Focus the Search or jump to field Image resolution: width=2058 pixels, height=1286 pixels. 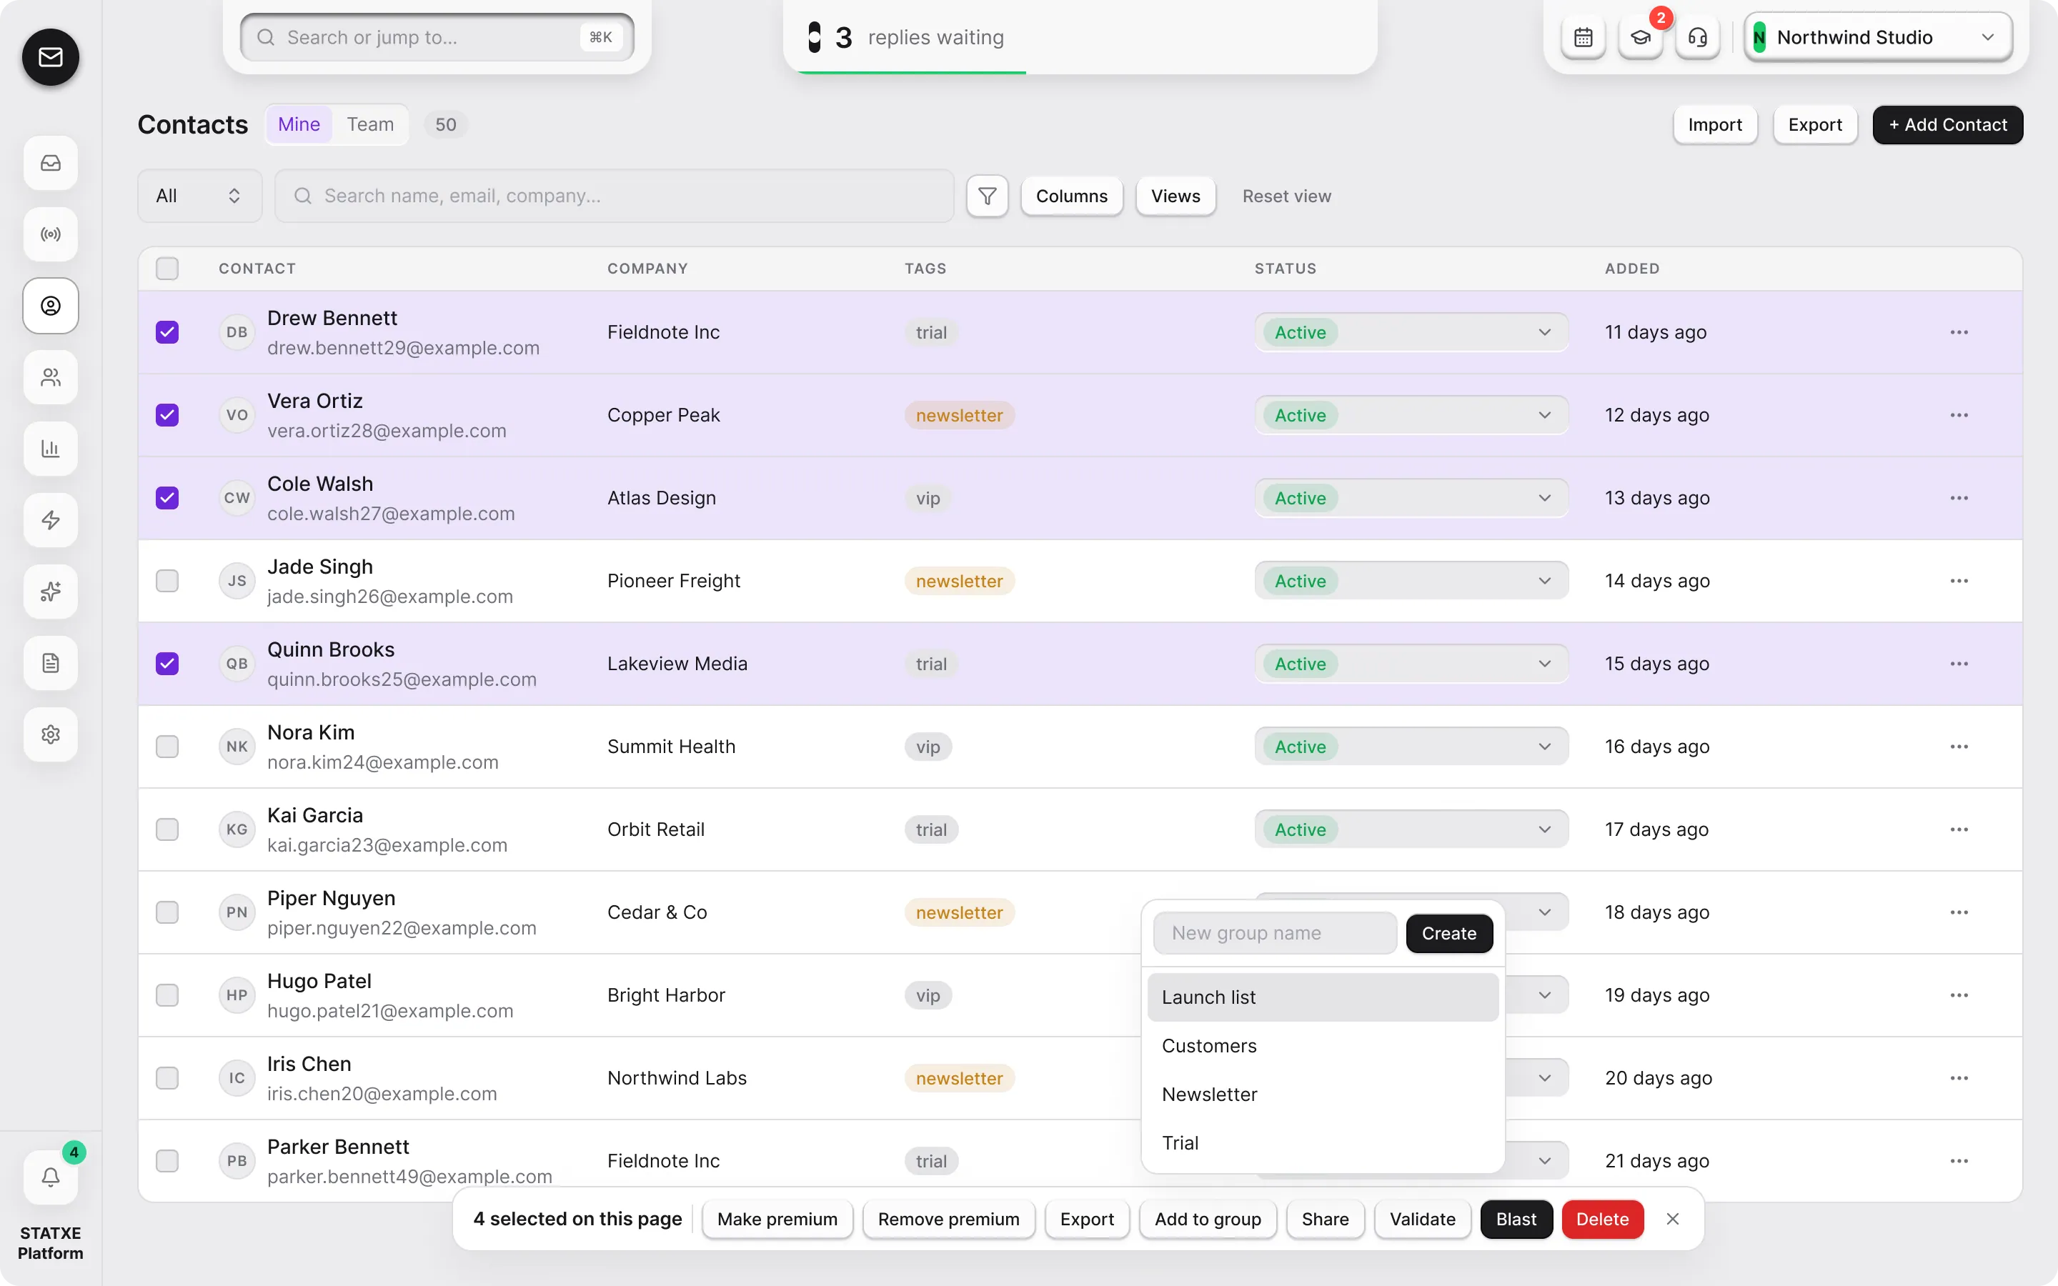437,37
